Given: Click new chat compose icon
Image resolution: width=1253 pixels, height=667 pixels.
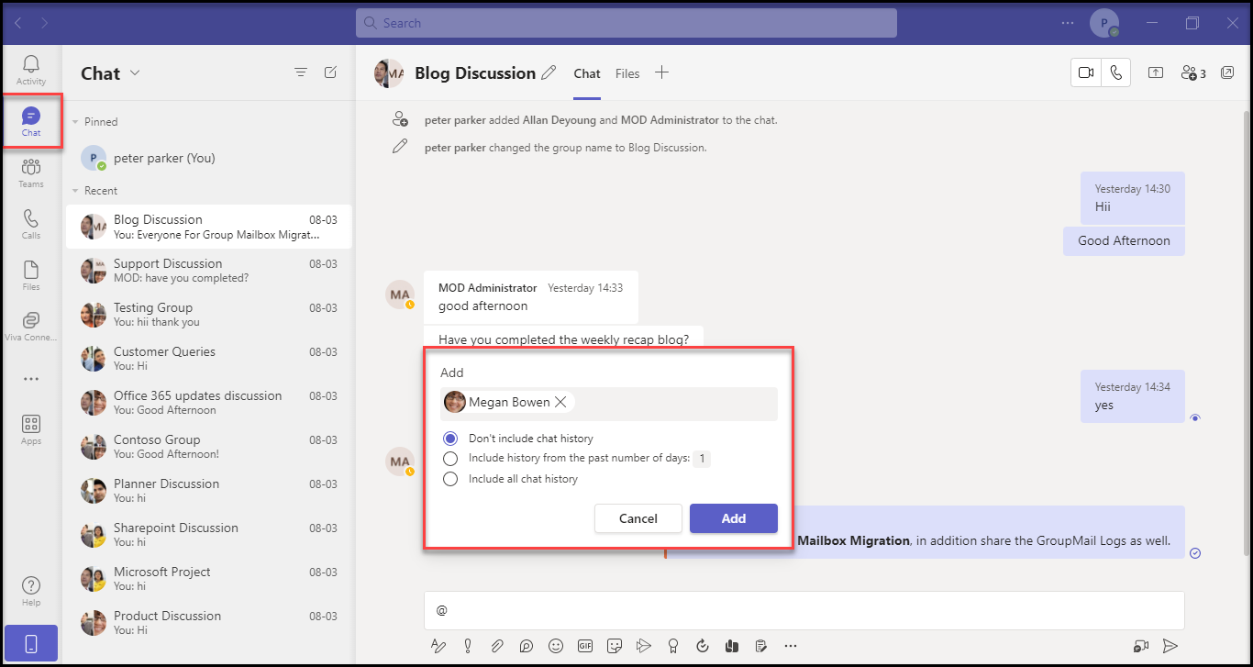Looking at the screenshot, I should click(330, 72).
